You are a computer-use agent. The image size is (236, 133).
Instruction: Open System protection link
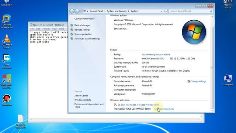click(x=83, y=34)
